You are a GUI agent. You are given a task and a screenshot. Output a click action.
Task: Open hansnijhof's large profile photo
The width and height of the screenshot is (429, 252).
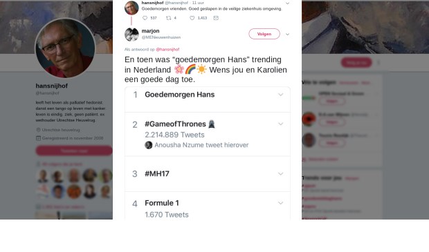(x=65, y=48)
